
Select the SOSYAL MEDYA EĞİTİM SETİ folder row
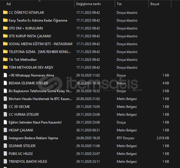(40, 44)
